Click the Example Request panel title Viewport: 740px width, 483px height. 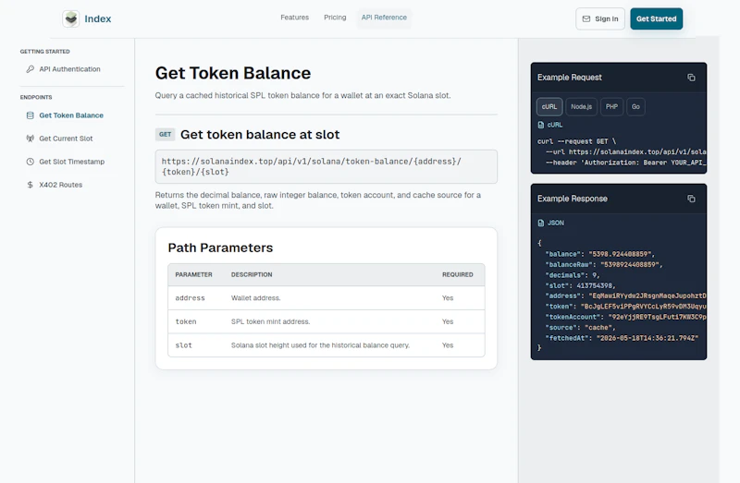[x=570, y=78]
